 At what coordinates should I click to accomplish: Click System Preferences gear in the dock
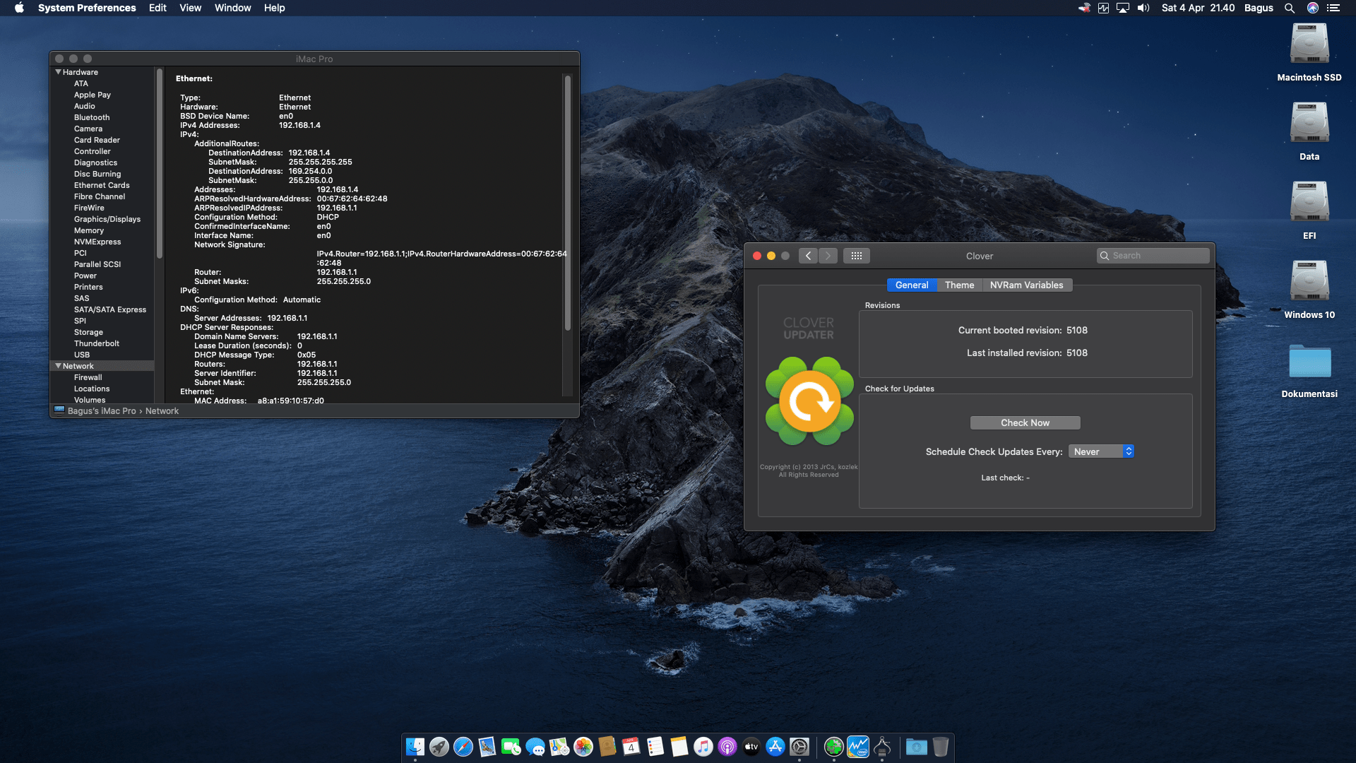point(799,747)
